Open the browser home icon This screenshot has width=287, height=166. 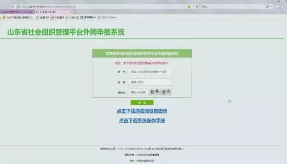click(277, 6)
